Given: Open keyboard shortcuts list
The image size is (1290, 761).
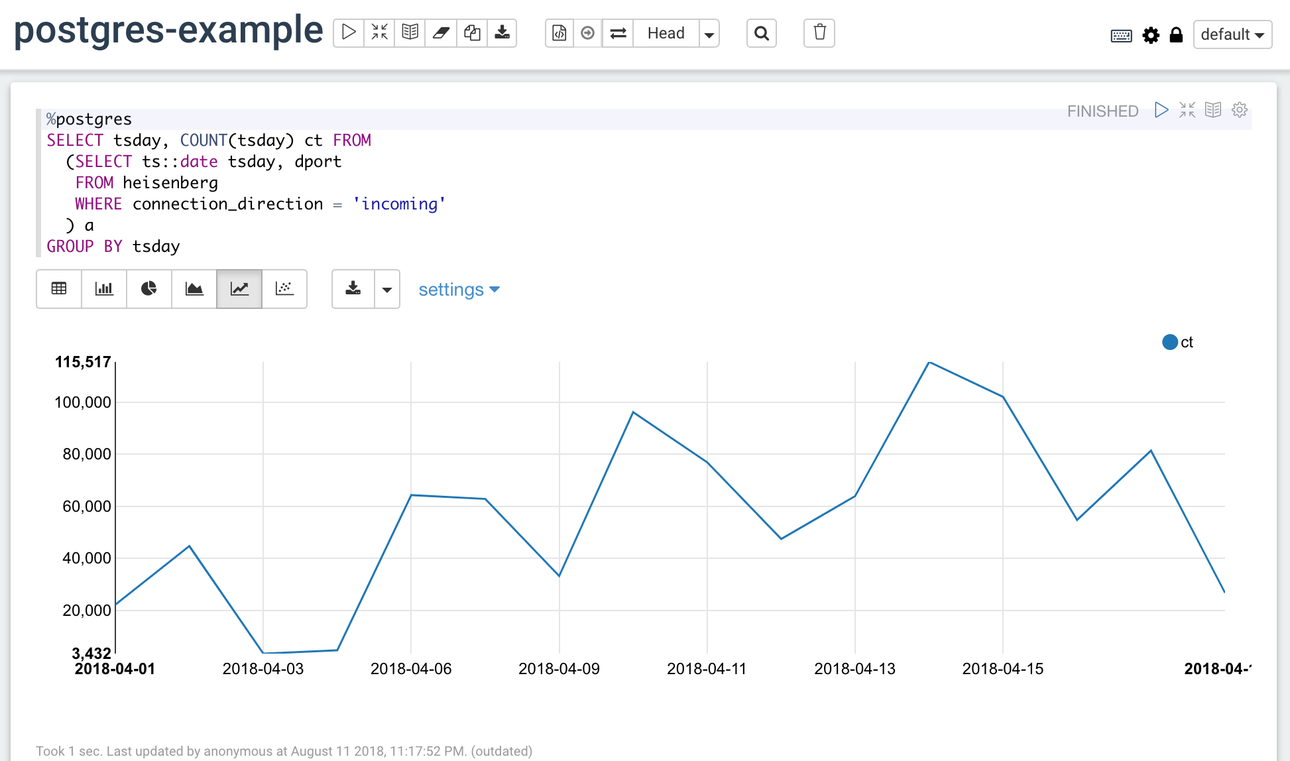Looking at the screenshot, I should click(1121, 35).
